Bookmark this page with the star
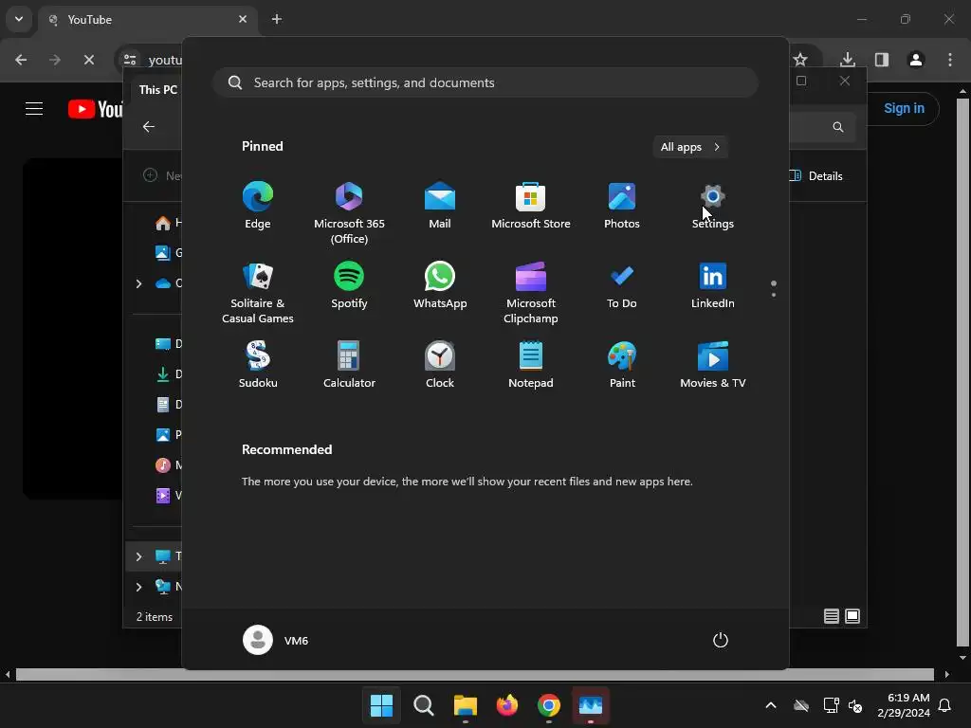 [800, 60]
